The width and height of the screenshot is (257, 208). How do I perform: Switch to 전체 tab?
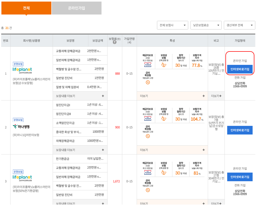(26, 8)
